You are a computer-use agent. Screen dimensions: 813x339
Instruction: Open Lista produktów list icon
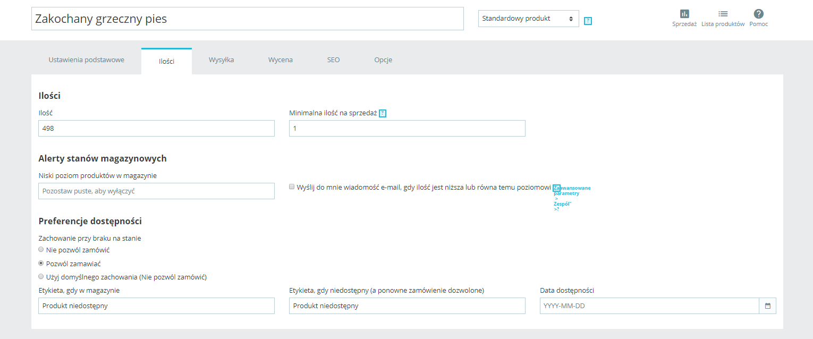click(723, 14)
